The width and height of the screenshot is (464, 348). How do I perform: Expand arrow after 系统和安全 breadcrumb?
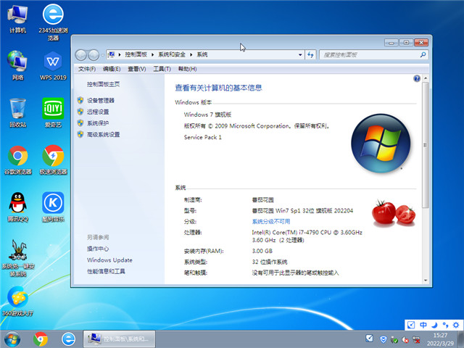pyautogui.click(x=191, y=55)
